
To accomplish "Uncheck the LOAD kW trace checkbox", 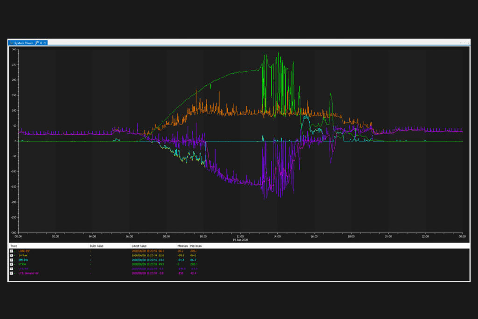I will click(x=12, y=251).
